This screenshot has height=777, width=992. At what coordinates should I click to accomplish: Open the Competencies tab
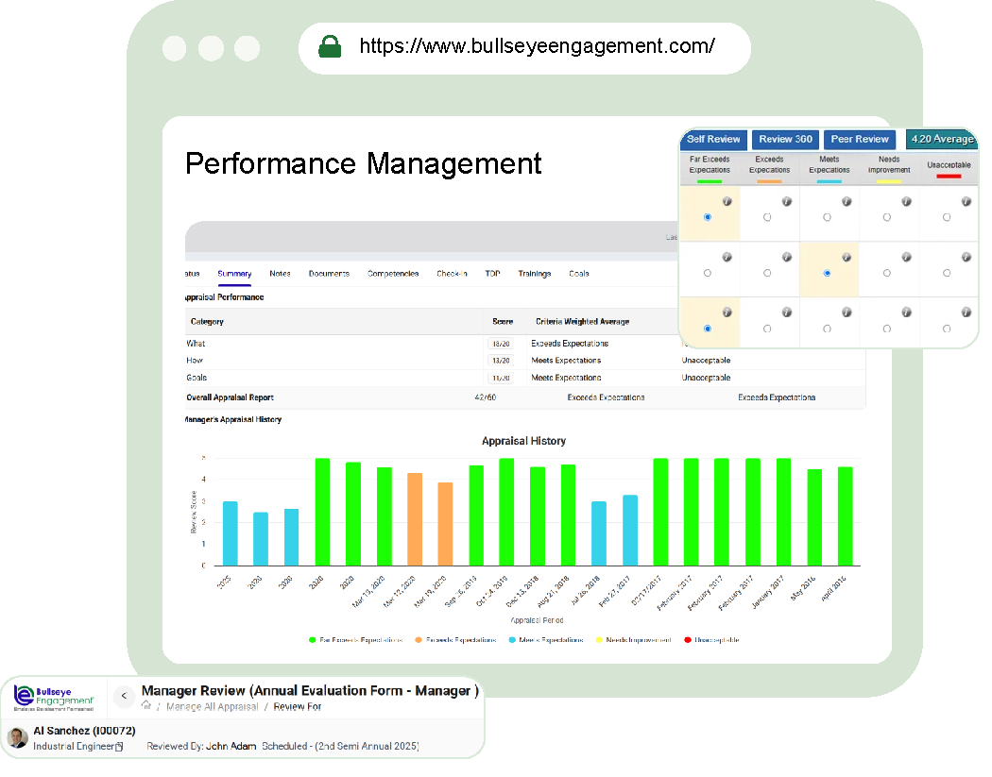coord(393,274)
